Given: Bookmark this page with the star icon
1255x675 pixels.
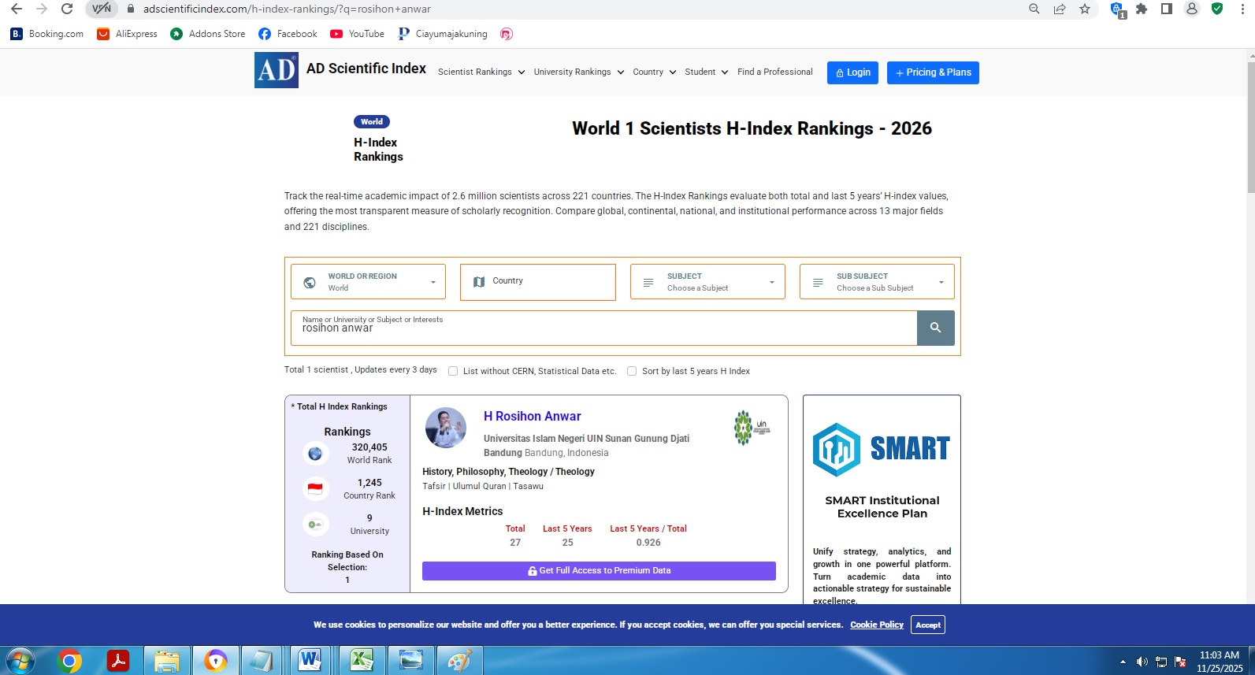Looking at the screenshot, I should (1085, 9).
